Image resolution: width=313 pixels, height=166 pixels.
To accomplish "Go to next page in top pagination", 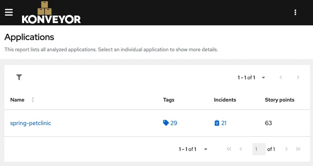I will click(x=298, y=77).
